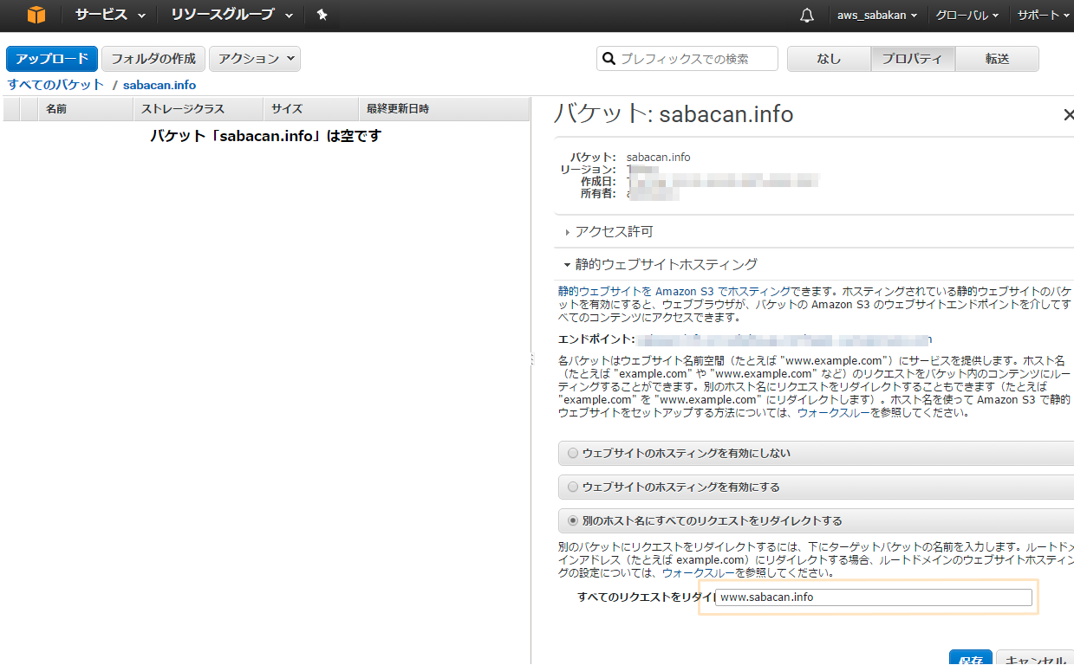Screen dimensions: 1074x665
Task: Click the sabacan.info breadcrumb
Action: tap(159, 85)
